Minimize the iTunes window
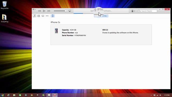This screenshot has height=97, width=172. click(x=160, y=9)
